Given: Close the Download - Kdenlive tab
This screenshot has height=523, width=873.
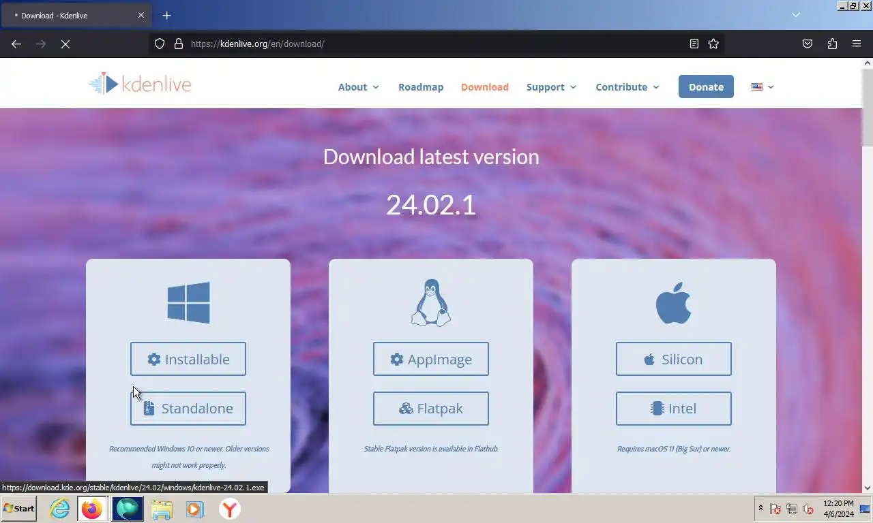Looking at the screenshot, I should click(141, 15).
